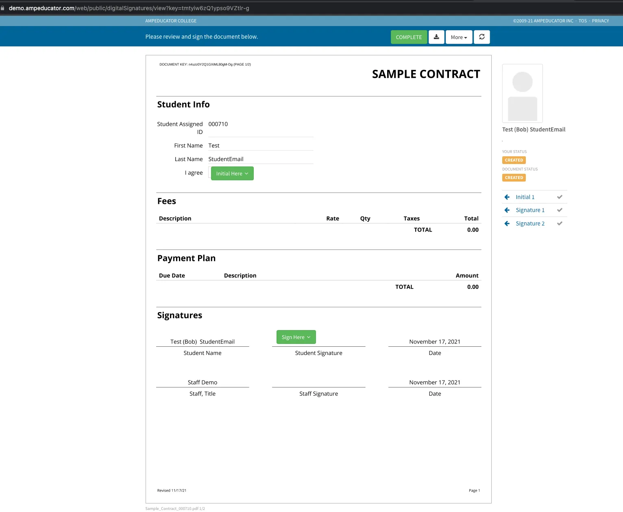Click the blue arrow beside Initial 1
Viewport: 623px width, 512px height.
pyautogui.click(x=507, y=197)
